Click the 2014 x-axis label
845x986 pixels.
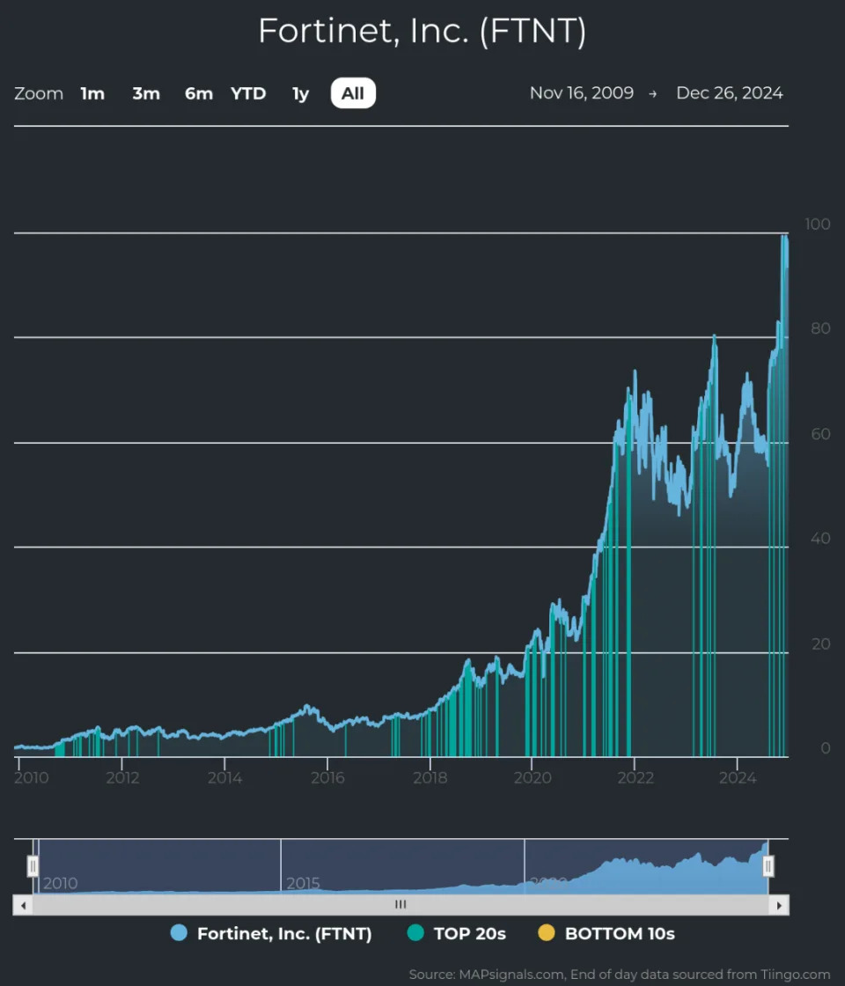pyautogui.click(x=225, y=778)
